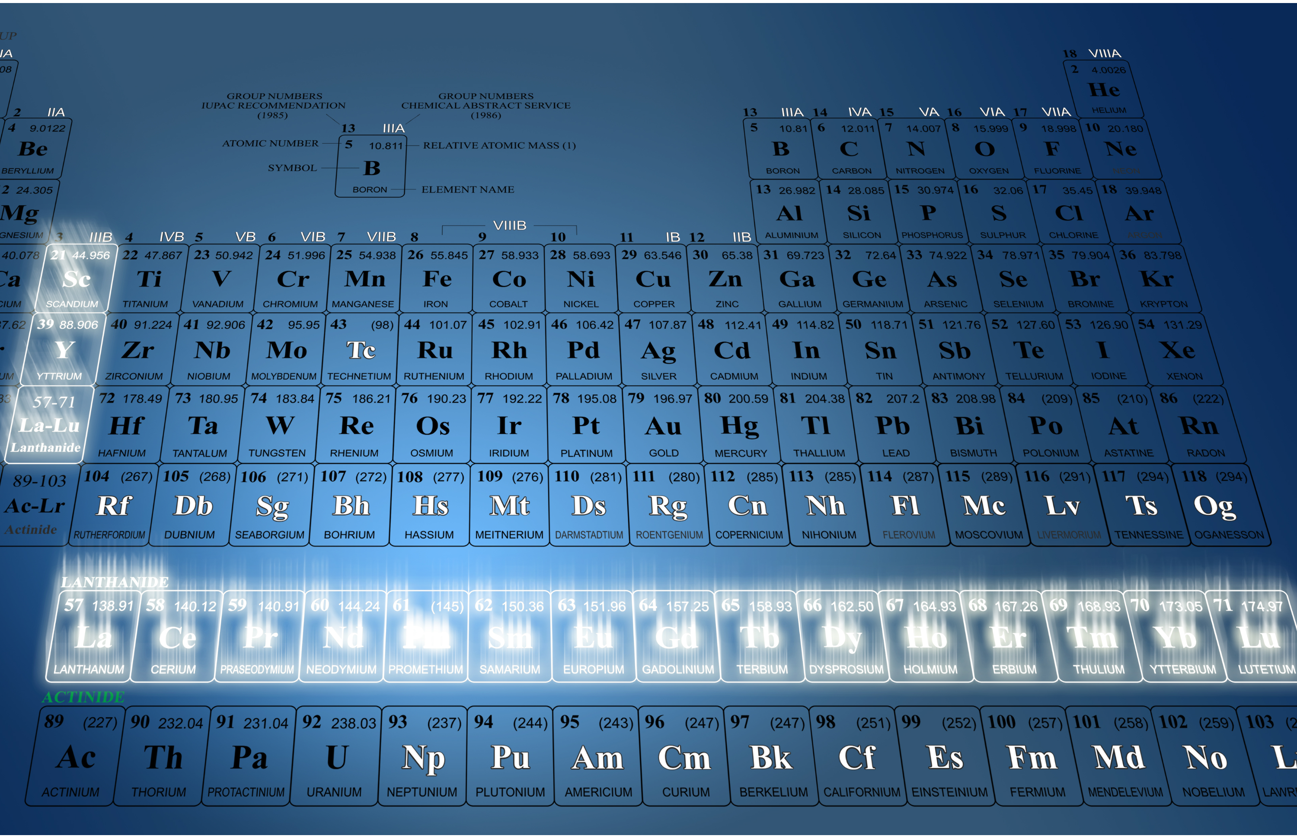Select the Silver (Ag) element cell

pos(658,349)
